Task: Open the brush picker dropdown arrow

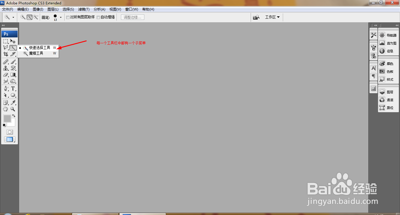Action: point(61,18)
